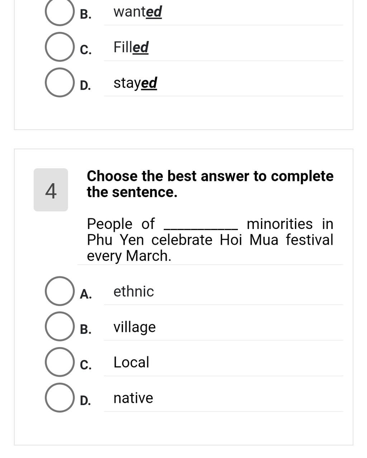The width and height of the screenshot is (367, 458).
Task: Click the word "ethnic" option text
Action: coord(134,292)
